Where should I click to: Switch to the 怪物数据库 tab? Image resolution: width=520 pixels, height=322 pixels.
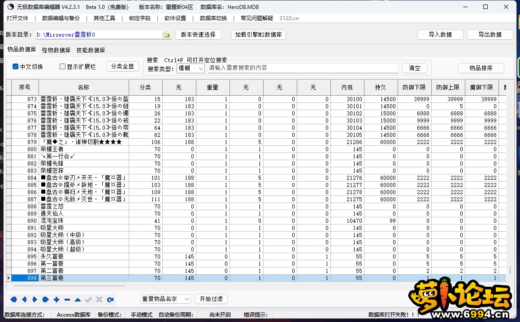click(x=56, y=50)
